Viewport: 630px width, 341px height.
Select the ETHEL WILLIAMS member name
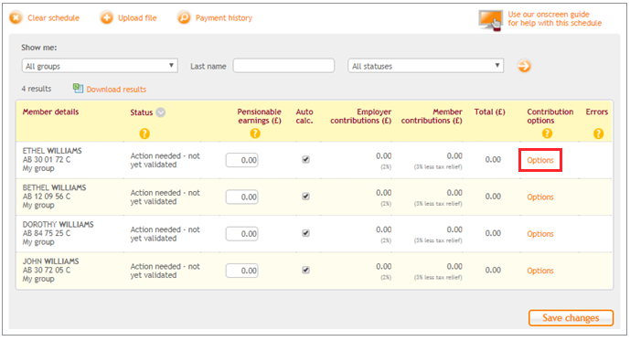[x=52, y=151]
